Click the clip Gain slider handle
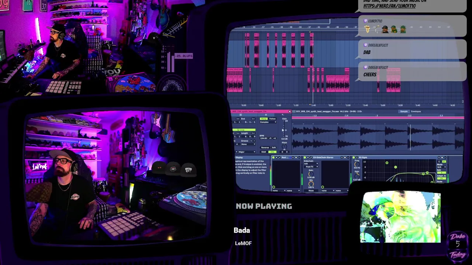The height and width of the screenshot is (265, 472). pyautogui.click(x=283, y=130)
